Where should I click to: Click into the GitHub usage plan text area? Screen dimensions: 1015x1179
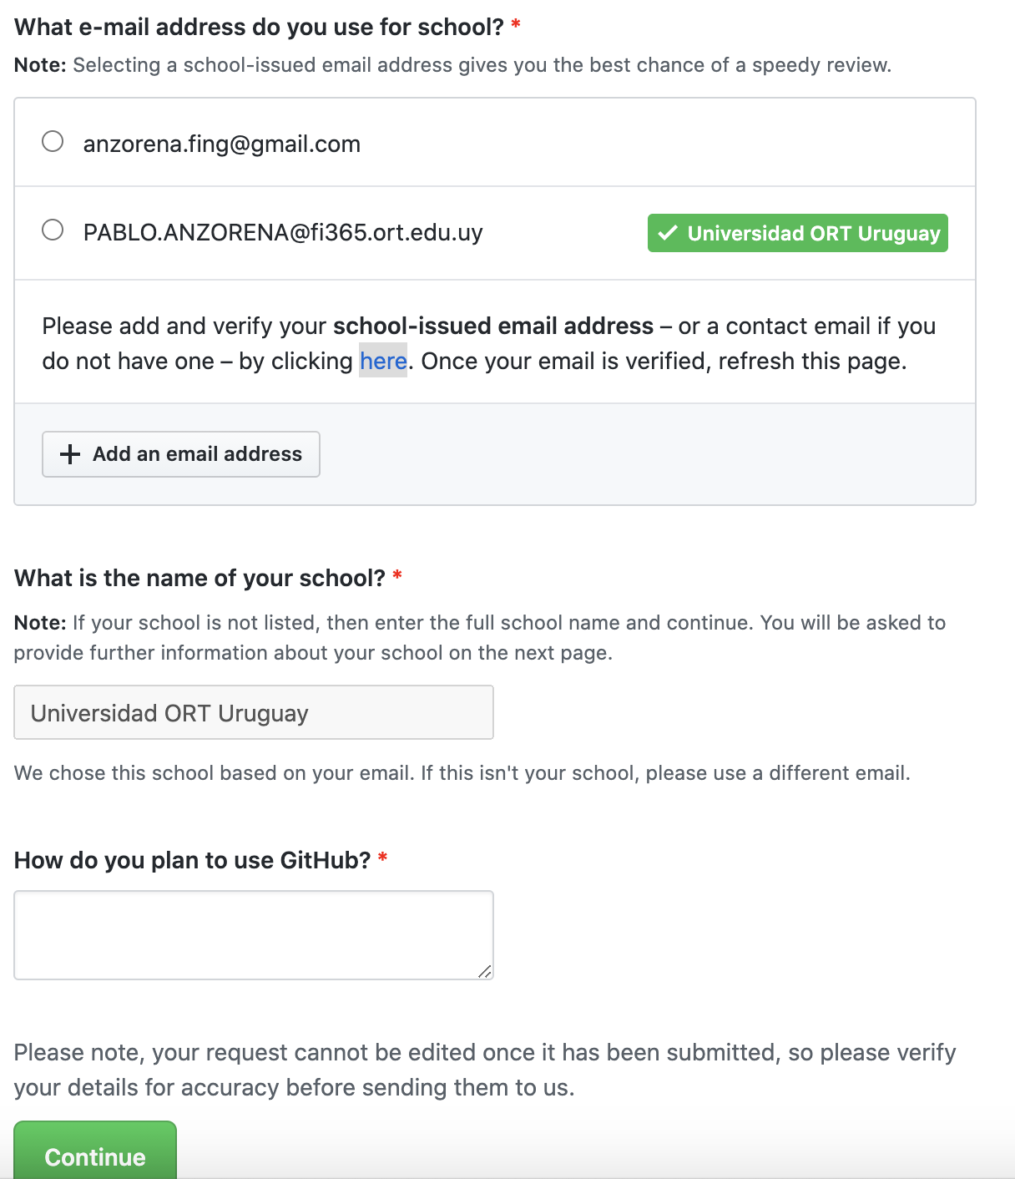pyautogui.click(x=254, y=935)
